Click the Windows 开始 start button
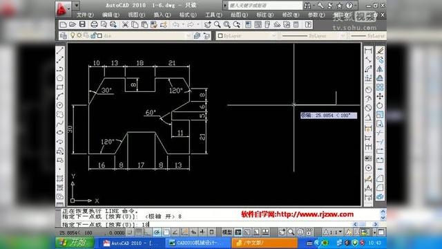This screenshot has height=249, width=442. click(x=75, y=243)
